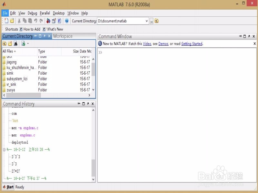The height and width of the screenshot is (193, 258).
Task: Open the GUIDE tool icon
Action: tap(54, 21)
